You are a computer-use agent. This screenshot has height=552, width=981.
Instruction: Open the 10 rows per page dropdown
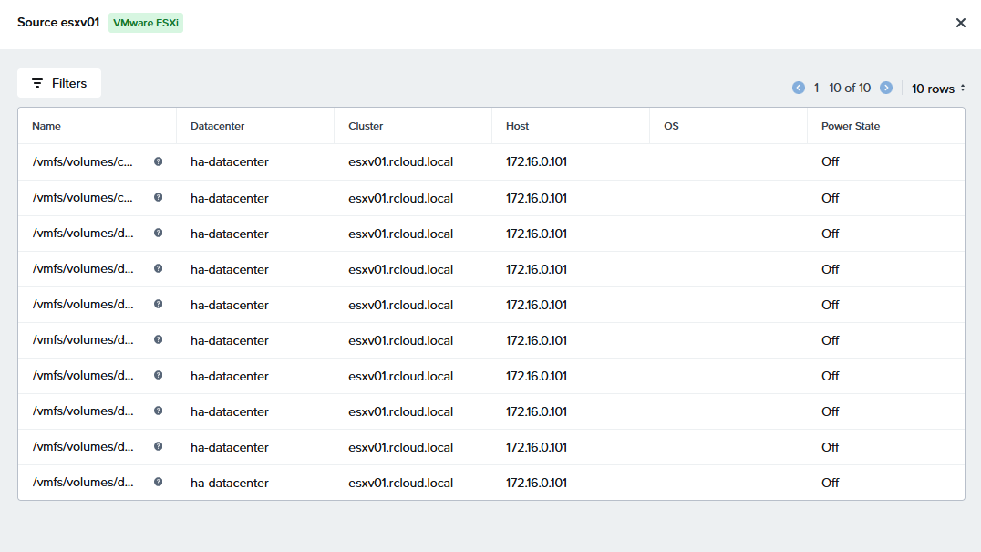(x=938, y=89)
